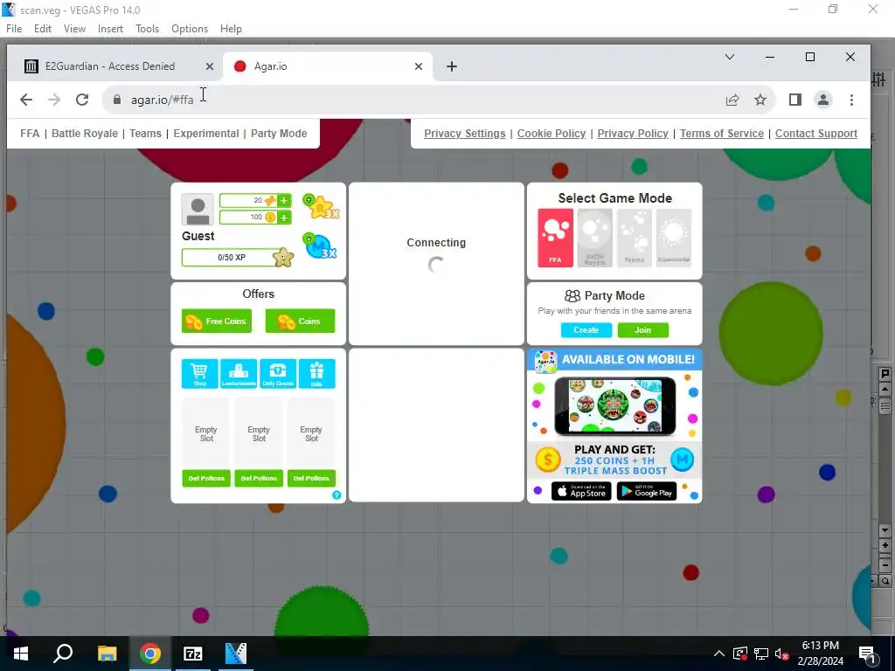This screenshot has width=895, height=671.
Task: Open the Google Play download badge
Action: [x=647, y=491]
